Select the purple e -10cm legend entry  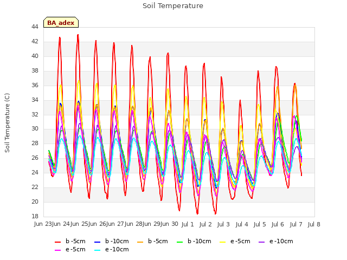[x=276, y=241]
